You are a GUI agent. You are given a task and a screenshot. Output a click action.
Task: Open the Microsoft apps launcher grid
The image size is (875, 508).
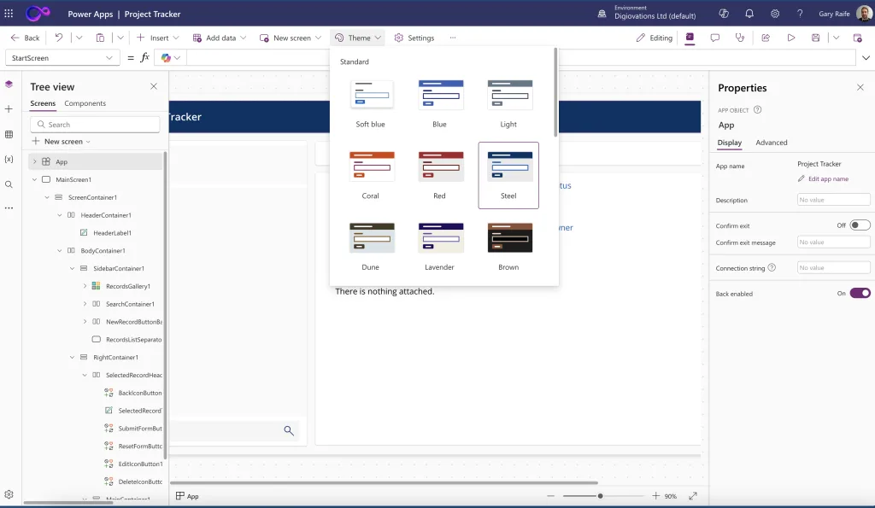pyautogui.click(x=9, y=14)
